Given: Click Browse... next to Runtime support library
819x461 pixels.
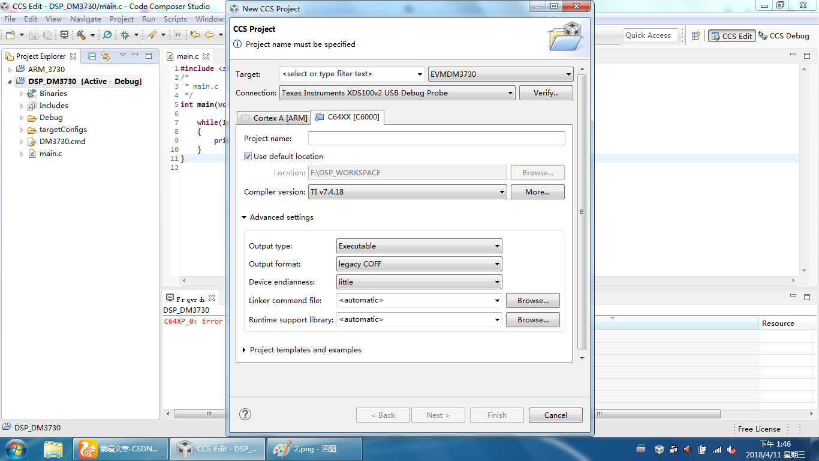Looking at the screenshot, I should point(533,320).
